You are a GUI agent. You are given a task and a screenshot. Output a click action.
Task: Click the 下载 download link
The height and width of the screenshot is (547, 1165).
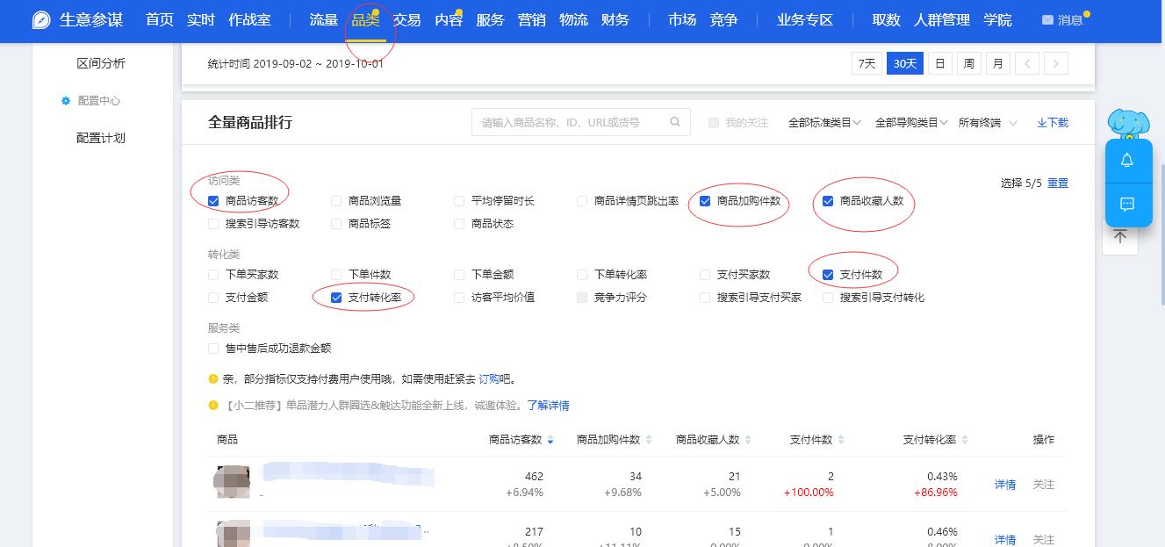tap(1053, 123)
